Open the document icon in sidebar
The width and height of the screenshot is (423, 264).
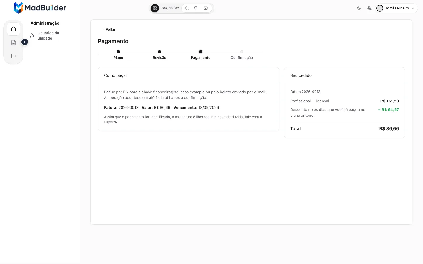click(x=14, y=43)
